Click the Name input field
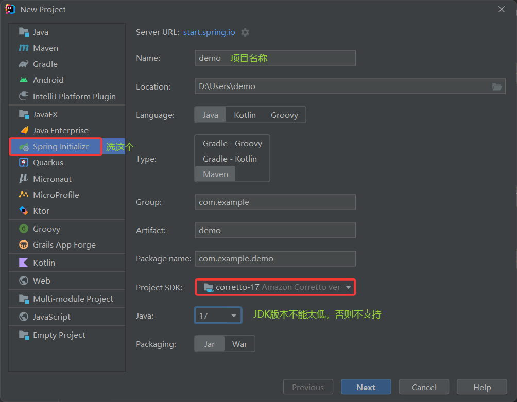517x402 pixels. point(275,58)
